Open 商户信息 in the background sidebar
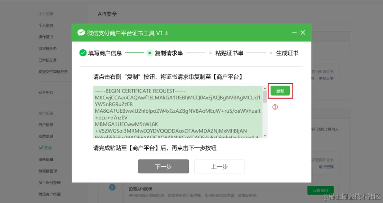The width and height of the screenshot is (383, 203). (x=46, y=125)
